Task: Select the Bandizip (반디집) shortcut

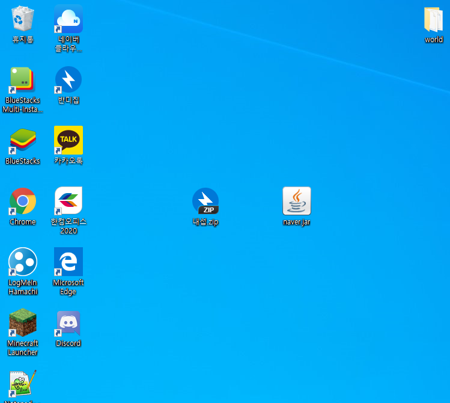Action: [68, 80]
